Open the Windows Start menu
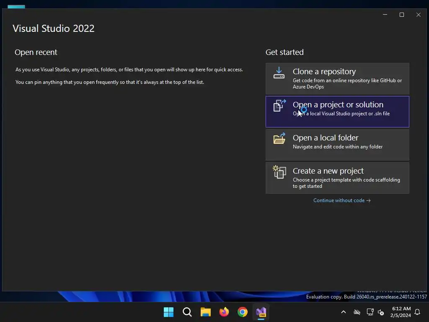This screenshot has height=322, width=429. click(168, 312)
